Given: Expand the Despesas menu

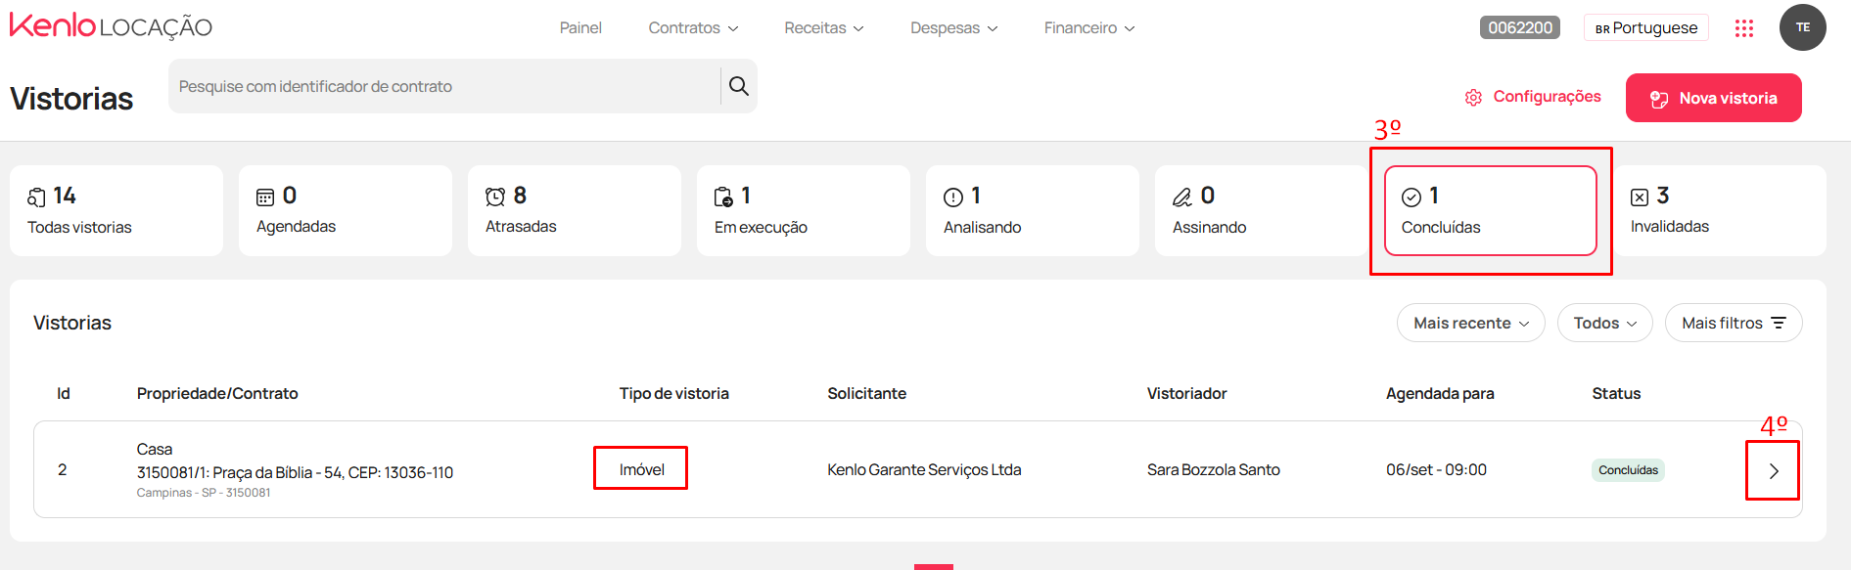Looking at the screenshot, I should pyautogui.click(x=954, y=27).
